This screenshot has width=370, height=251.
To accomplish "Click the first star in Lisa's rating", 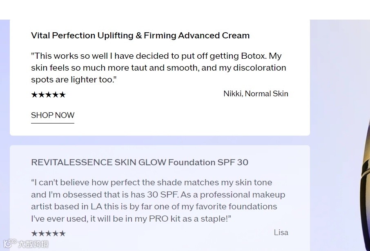I will (x=34, y=233).
